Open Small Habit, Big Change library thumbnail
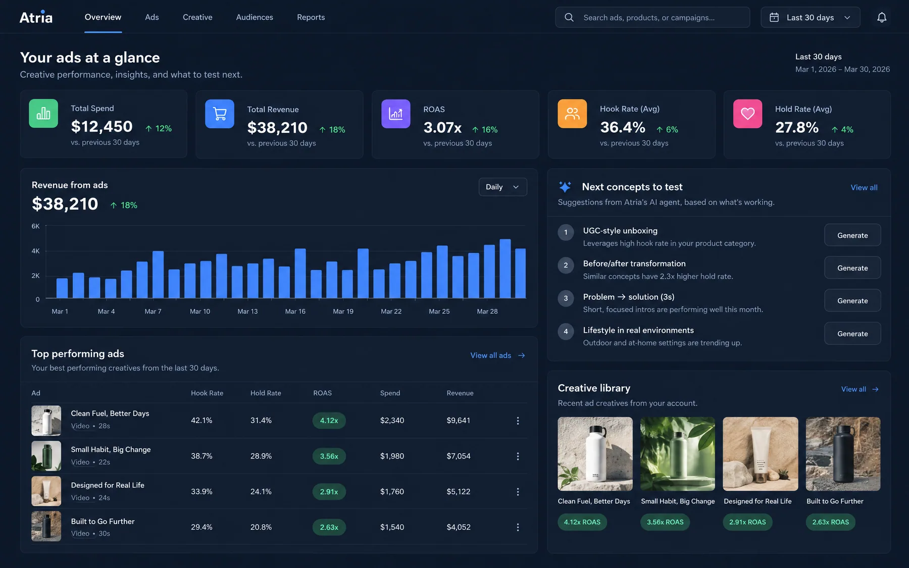 click(678, 454)
